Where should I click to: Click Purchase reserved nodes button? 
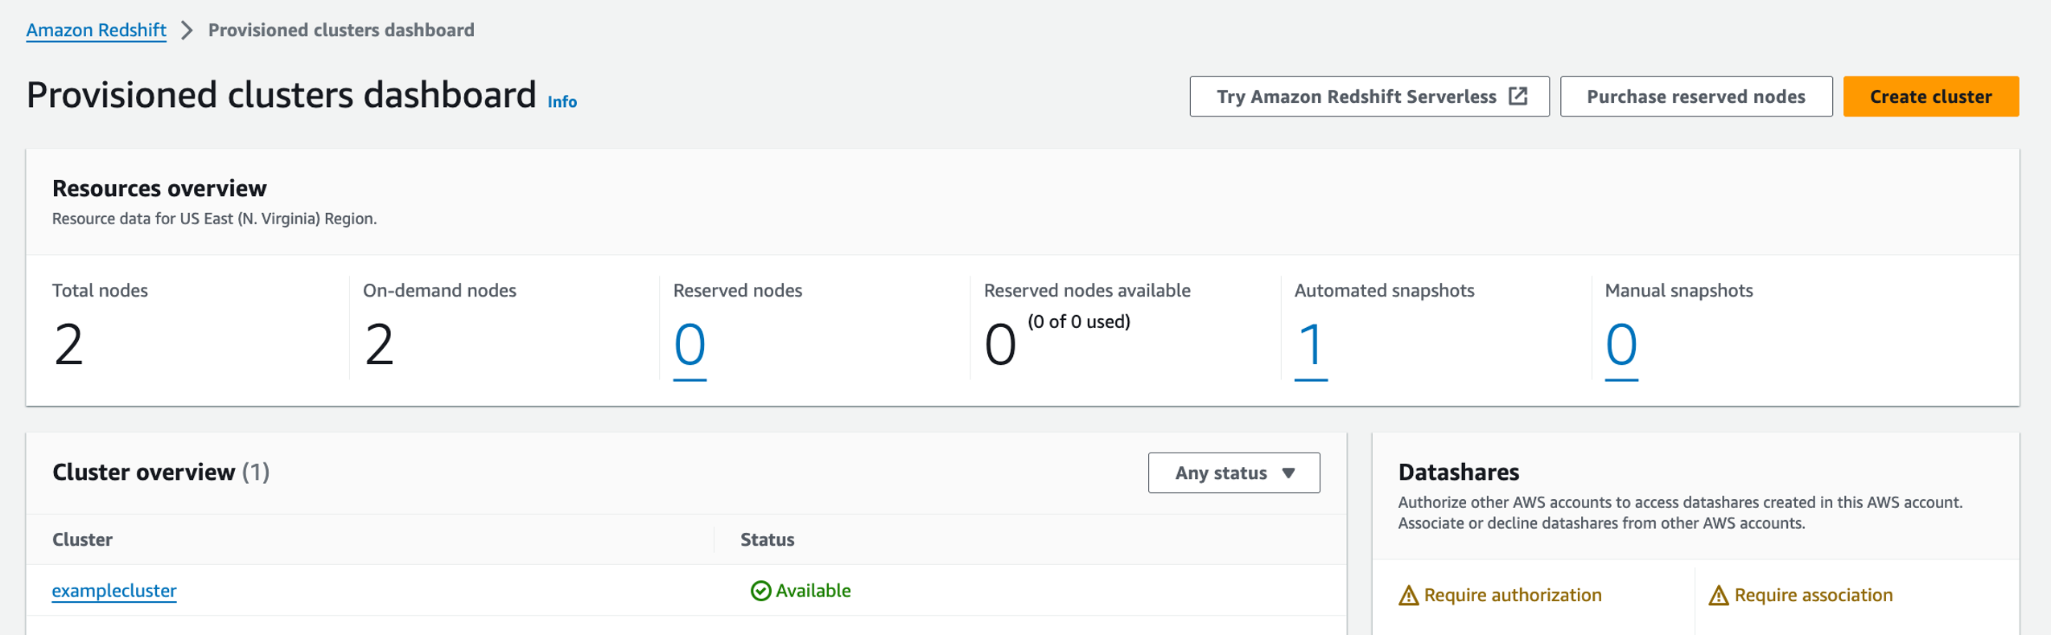(x=1695, y=97)
